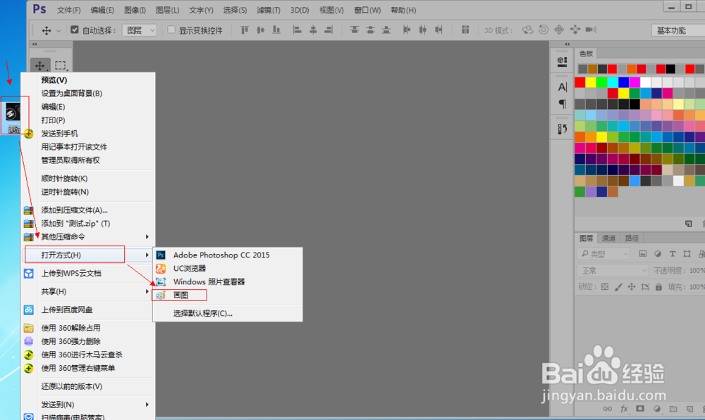Open the 类型 filter dropdown
705x420 pixels.
603,254
